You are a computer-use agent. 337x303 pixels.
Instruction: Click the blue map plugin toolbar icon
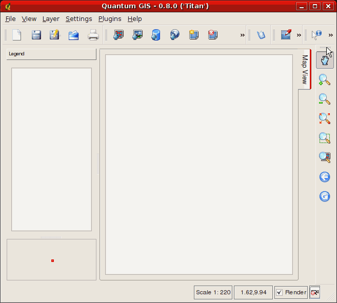coord(261,35)
